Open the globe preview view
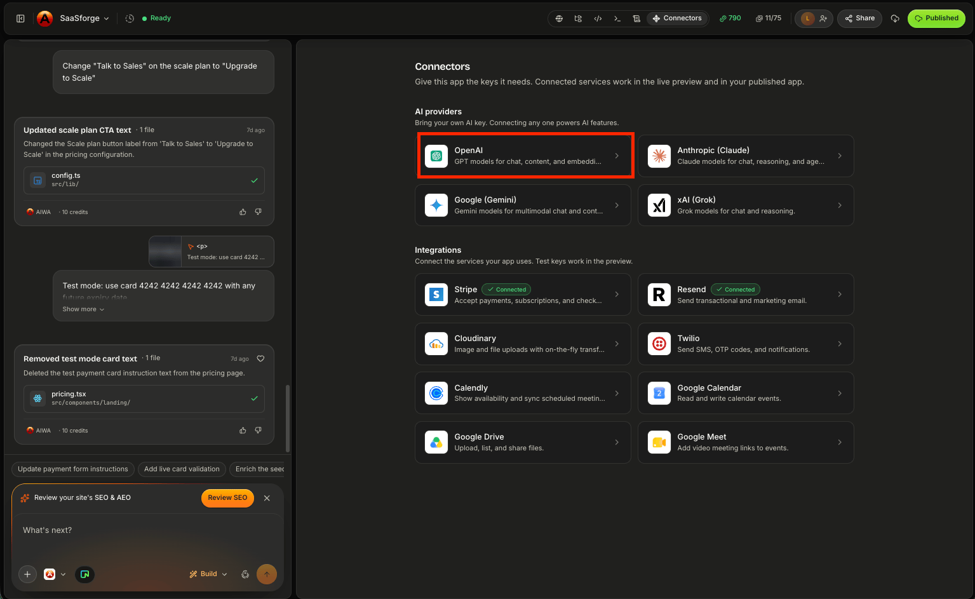The height and width of the screenshot is (599, 975). click(x=559, y=18)
